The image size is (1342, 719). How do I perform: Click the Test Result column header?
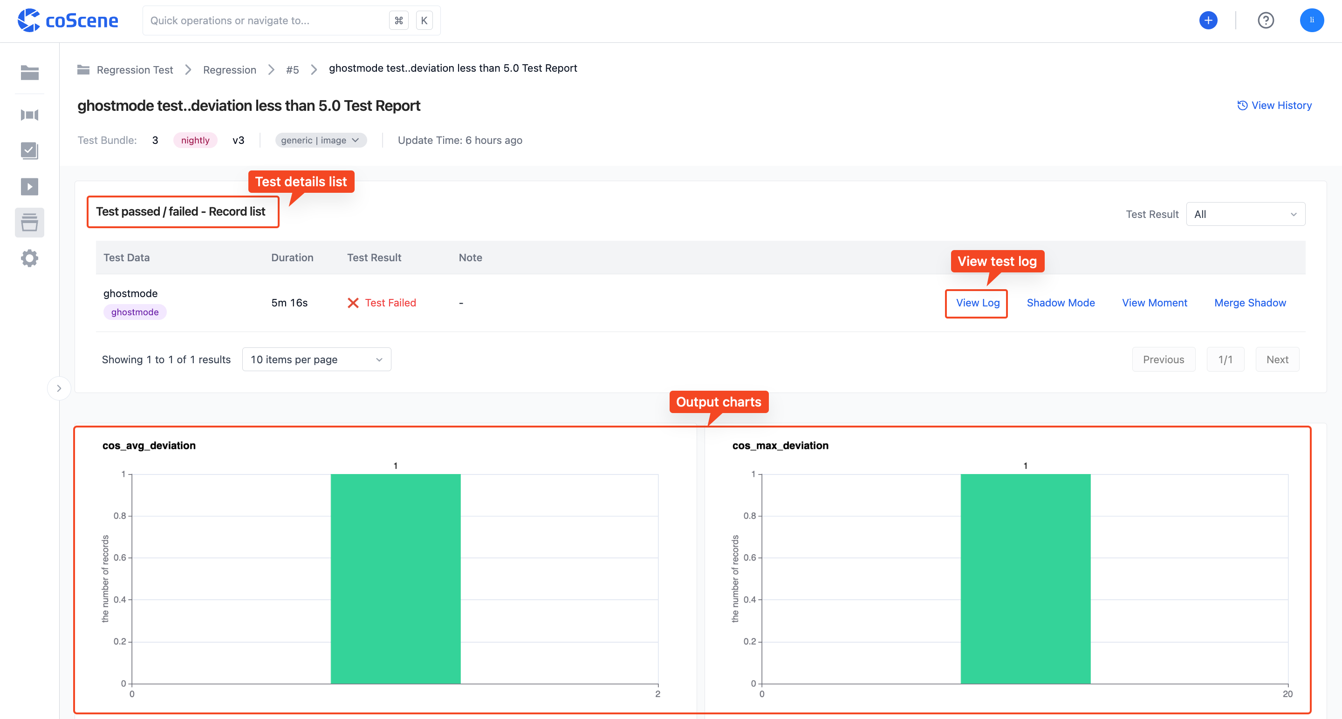coord(374,257)
